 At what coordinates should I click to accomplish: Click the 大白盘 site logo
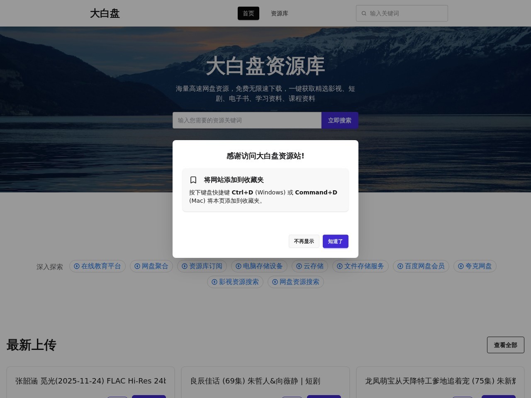click(x=105, y=13)
